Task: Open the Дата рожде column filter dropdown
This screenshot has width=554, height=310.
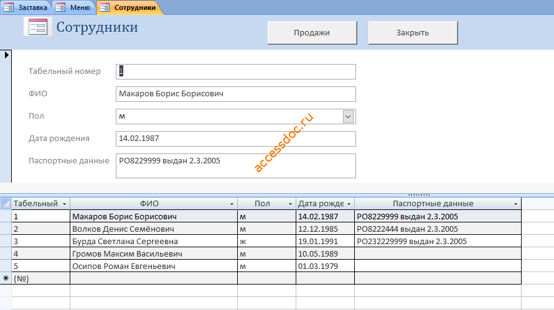Action: pos(349,204)
